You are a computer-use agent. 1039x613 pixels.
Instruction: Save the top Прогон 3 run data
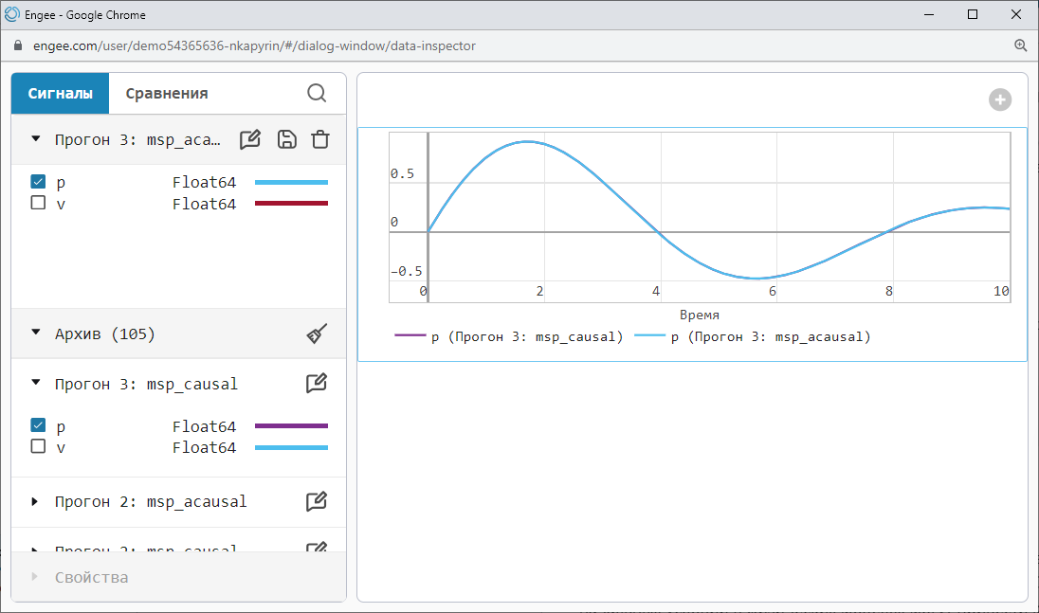coord(286,139)
